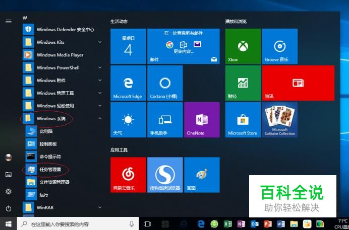Collapse the Windows 系统 folder
Screen dimensions: 349x230
[63, 119]
